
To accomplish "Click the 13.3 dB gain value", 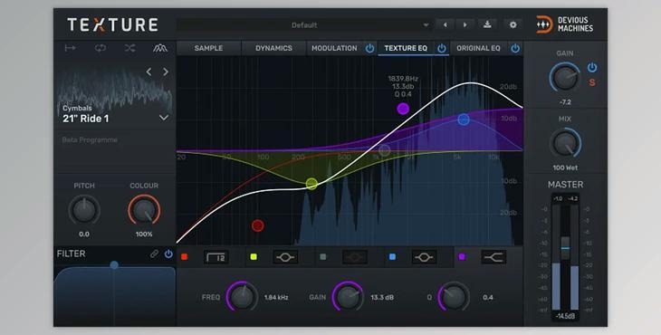I will pos(382,298).
